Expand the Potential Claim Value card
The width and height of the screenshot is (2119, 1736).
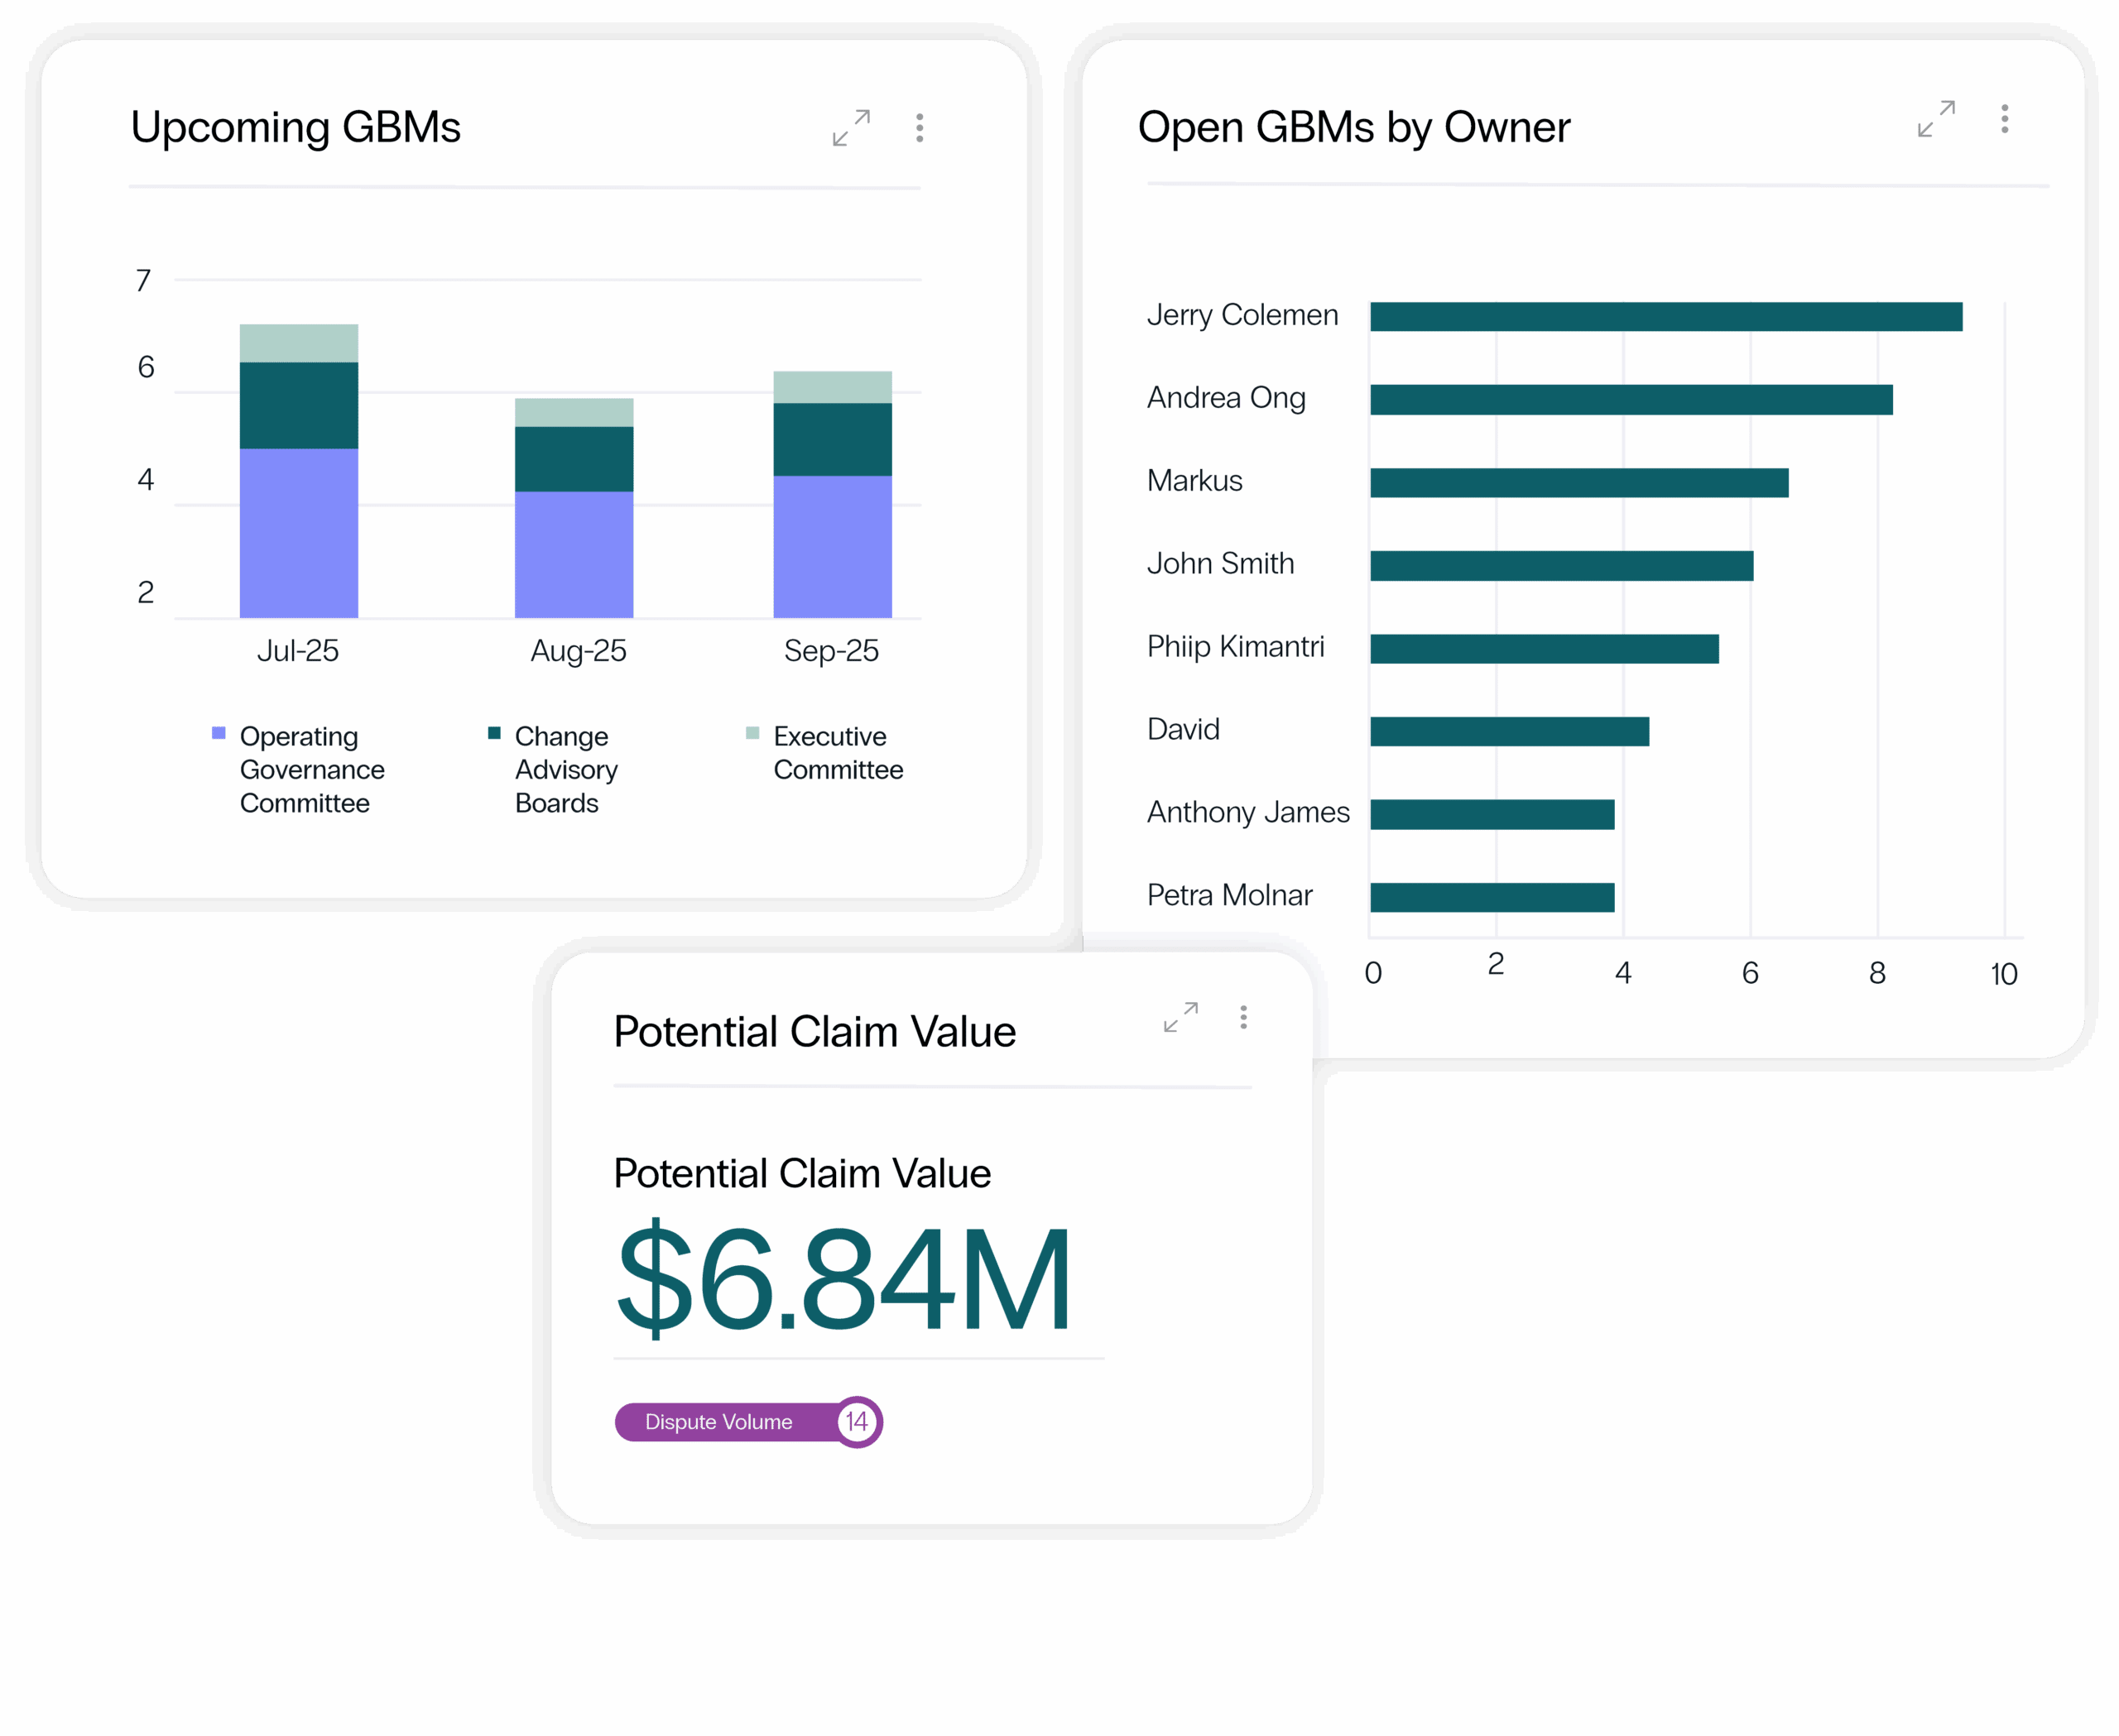click(1180, 1017)
